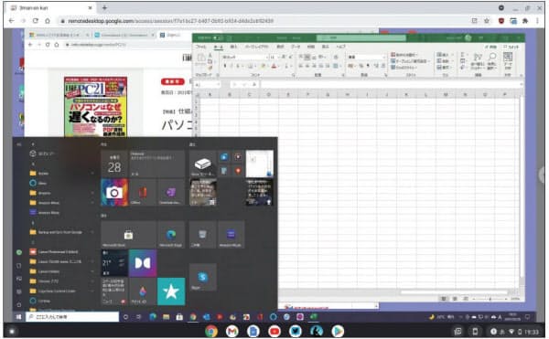Toggle bold formatting in Excel ribbon
This screenshot has height=339, width=549.
pyautogui.click(x=225, y=66)
